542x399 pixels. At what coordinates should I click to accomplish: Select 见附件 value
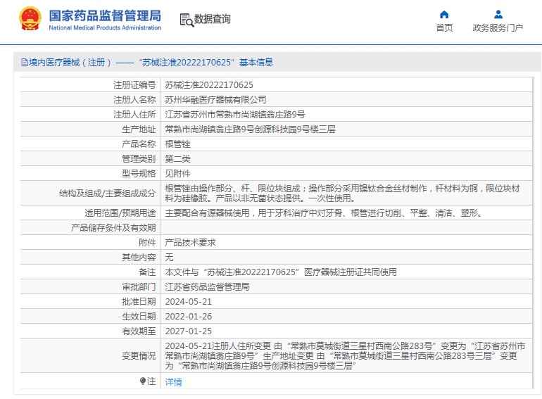pyautogui.click(x=177, y=174)
